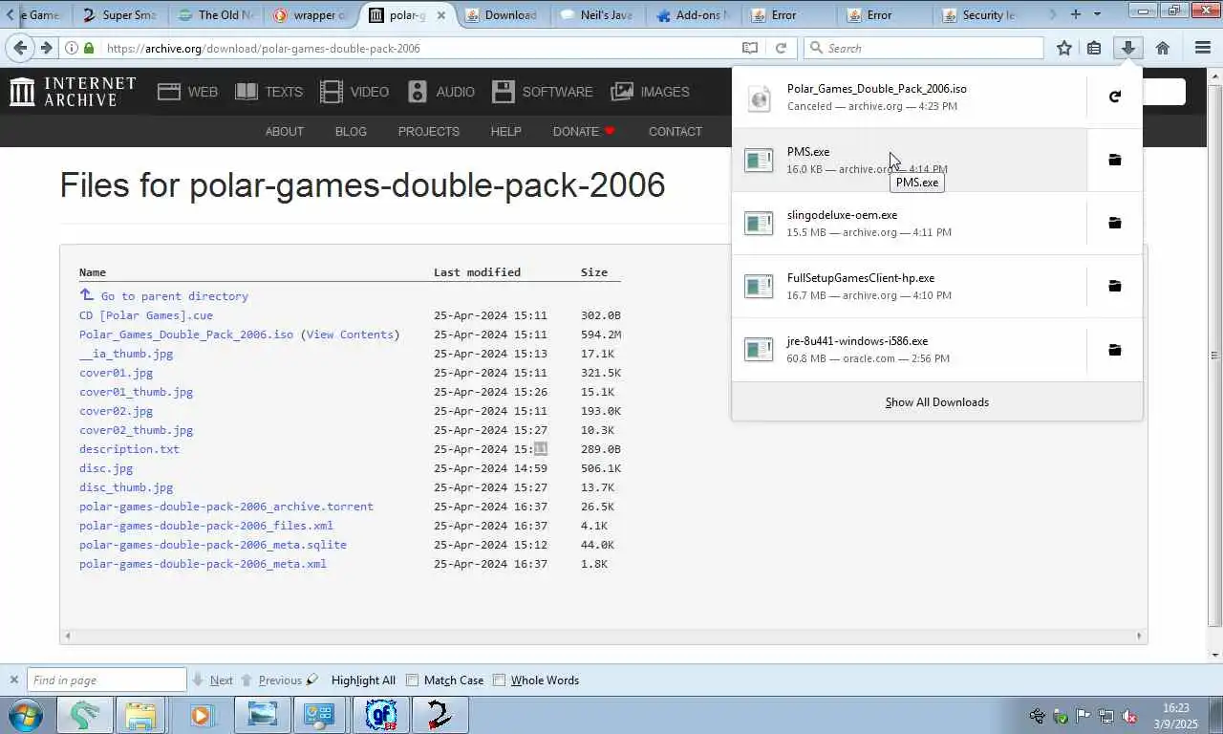Bookmark this page with the star
The width and height of the screenshot is (1223, 734).
coord(1064,48)
